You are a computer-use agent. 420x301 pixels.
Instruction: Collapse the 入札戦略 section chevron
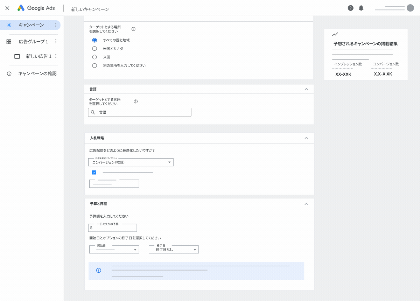[307, 138]
